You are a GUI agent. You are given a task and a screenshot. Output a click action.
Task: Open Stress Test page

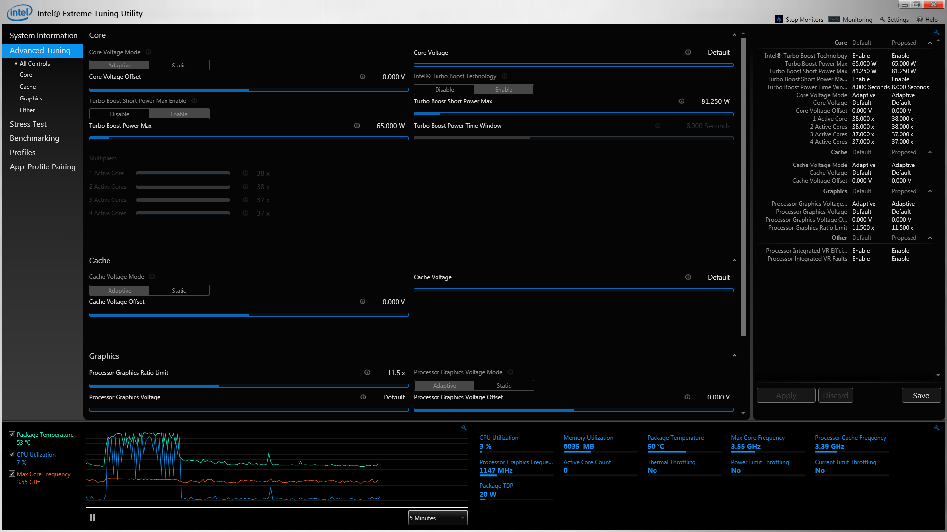(x=28, y=124)
